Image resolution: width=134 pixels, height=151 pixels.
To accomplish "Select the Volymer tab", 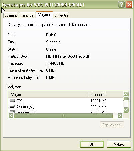I will click(x=44, y=15).
